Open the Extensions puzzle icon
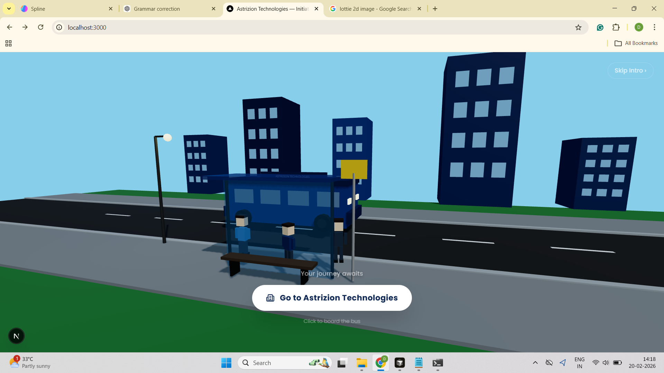This screenshot has height=373, width=664. [616, 27]
